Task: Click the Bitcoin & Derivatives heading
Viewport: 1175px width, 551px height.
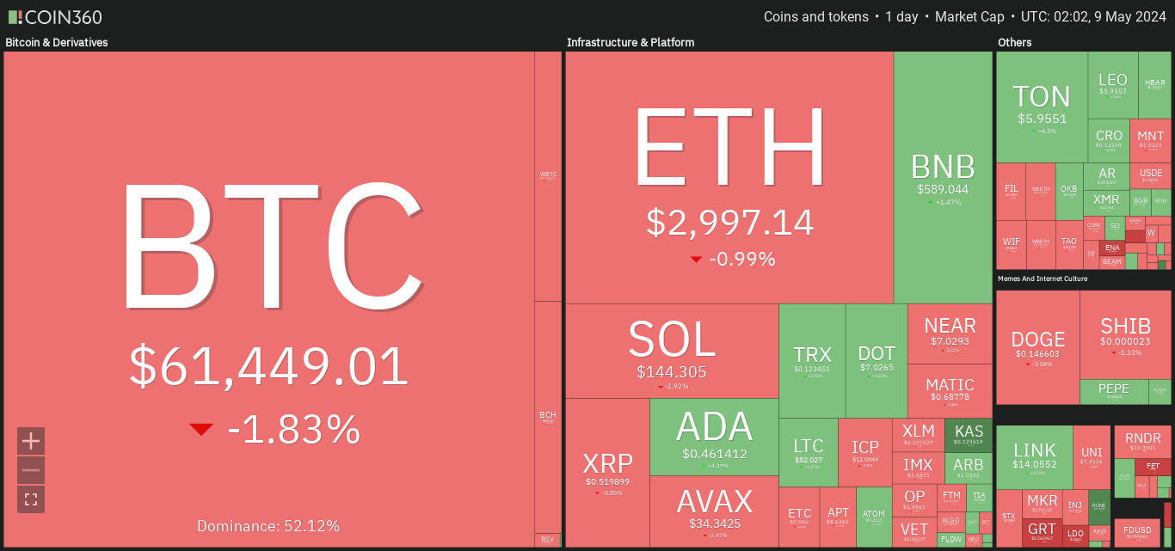Action: coord(57,42)
